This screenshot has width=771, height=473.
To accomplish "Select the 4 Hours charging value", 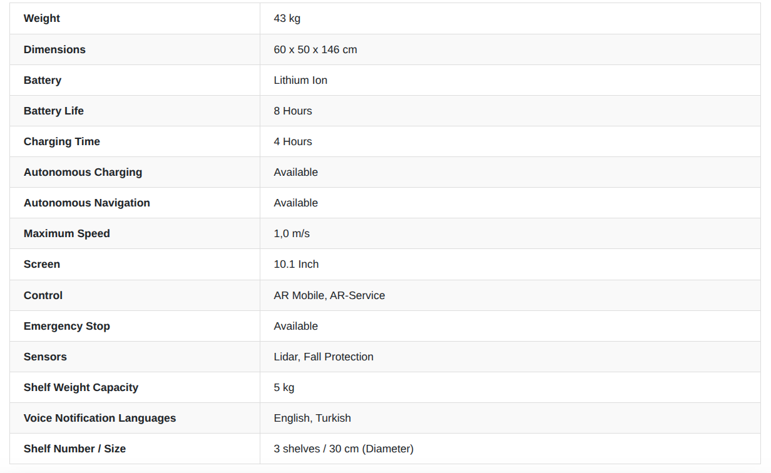I will (293, 141).
